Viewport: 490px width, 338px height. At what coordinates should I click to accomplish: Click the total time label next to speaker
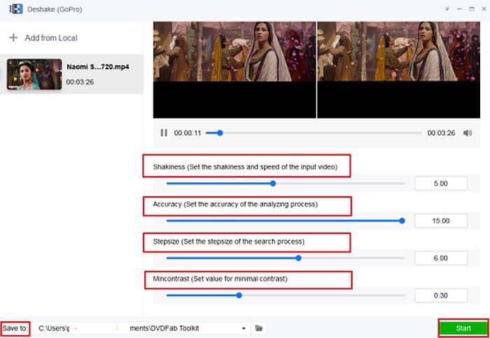click(441, 133)
